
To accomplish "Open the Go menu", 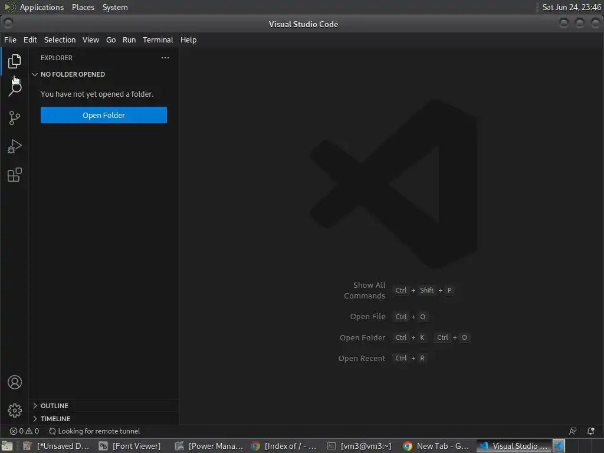I will click(x=111, y=40).
